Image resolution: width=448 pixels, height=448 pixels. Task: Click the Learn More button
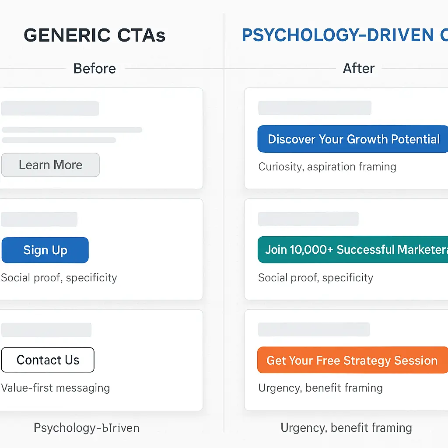tap(50, 165)
